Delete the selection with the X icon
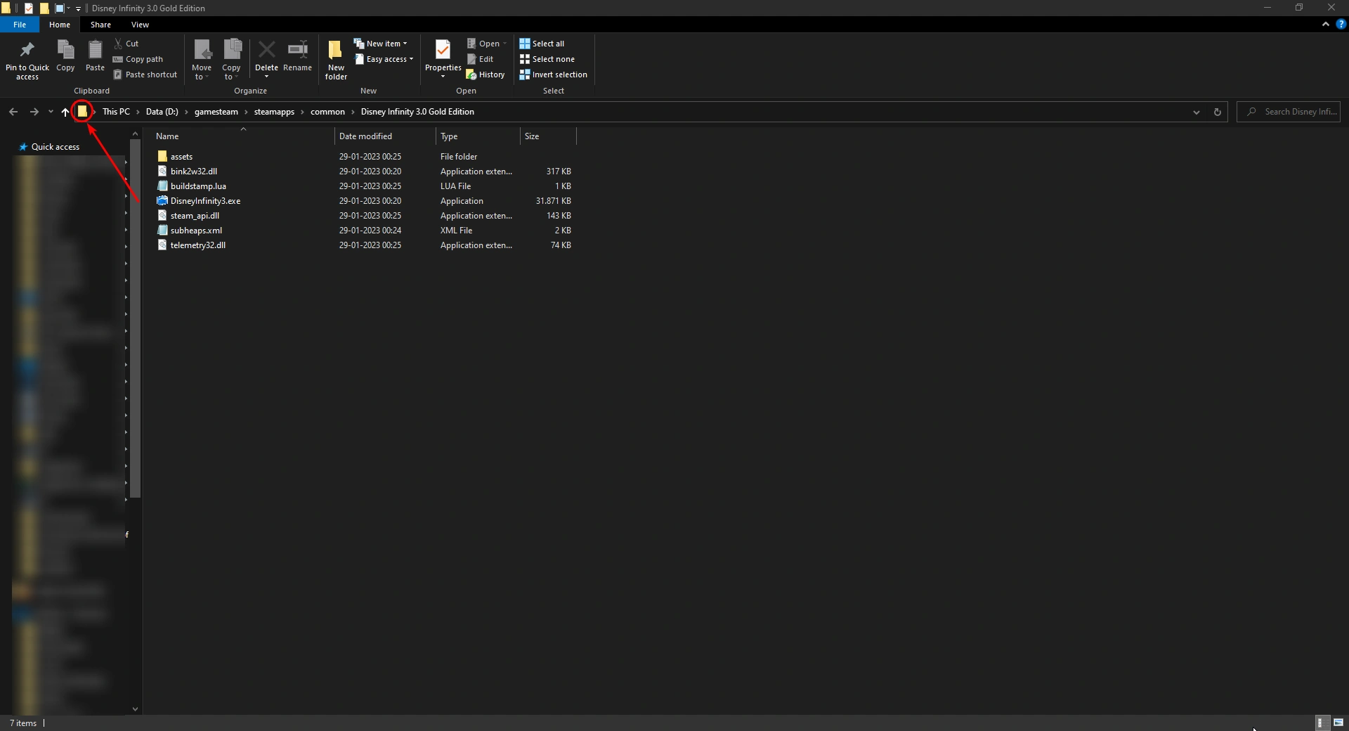This screenshot has width=1349, height=731. (266, 51)
